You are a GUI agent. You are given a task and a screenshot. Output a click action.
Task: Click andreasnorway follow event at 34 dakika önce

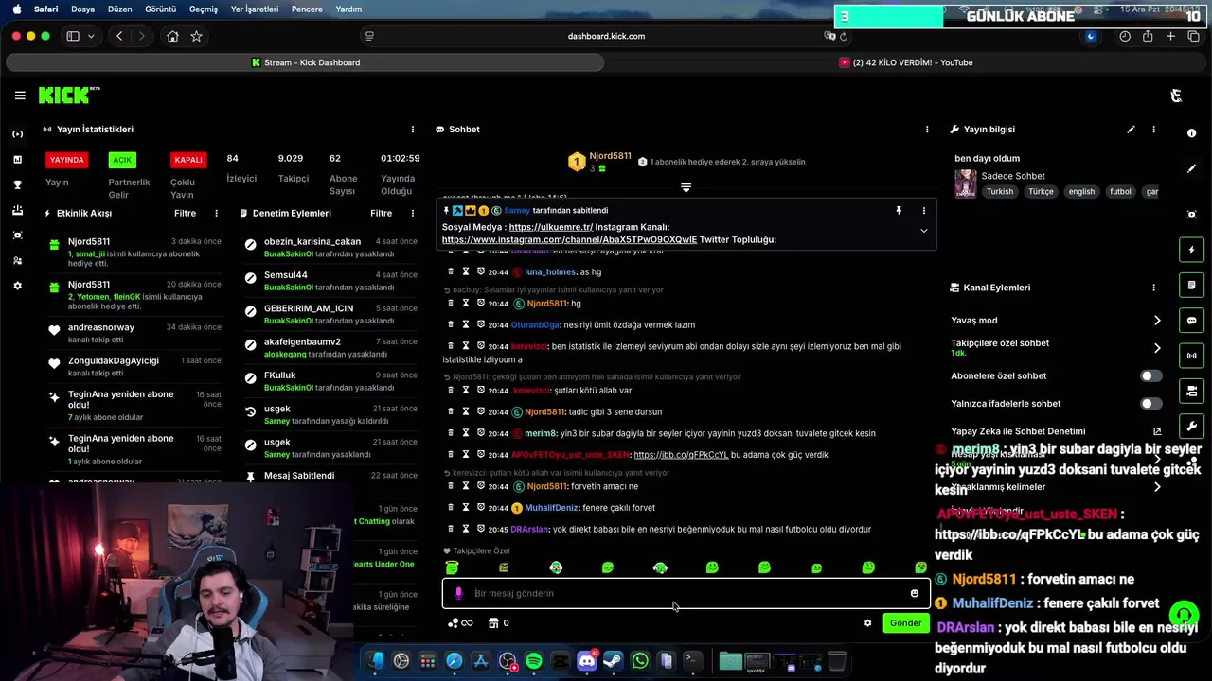(x=137, y=333)
